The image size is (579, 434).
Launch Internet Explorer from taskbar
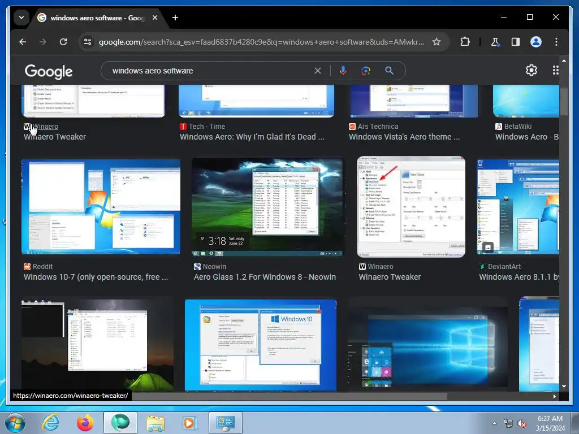[50, 423]
